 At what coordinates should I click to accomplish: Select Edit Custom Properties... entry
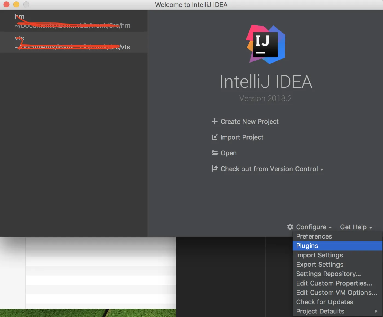point(338,283)
